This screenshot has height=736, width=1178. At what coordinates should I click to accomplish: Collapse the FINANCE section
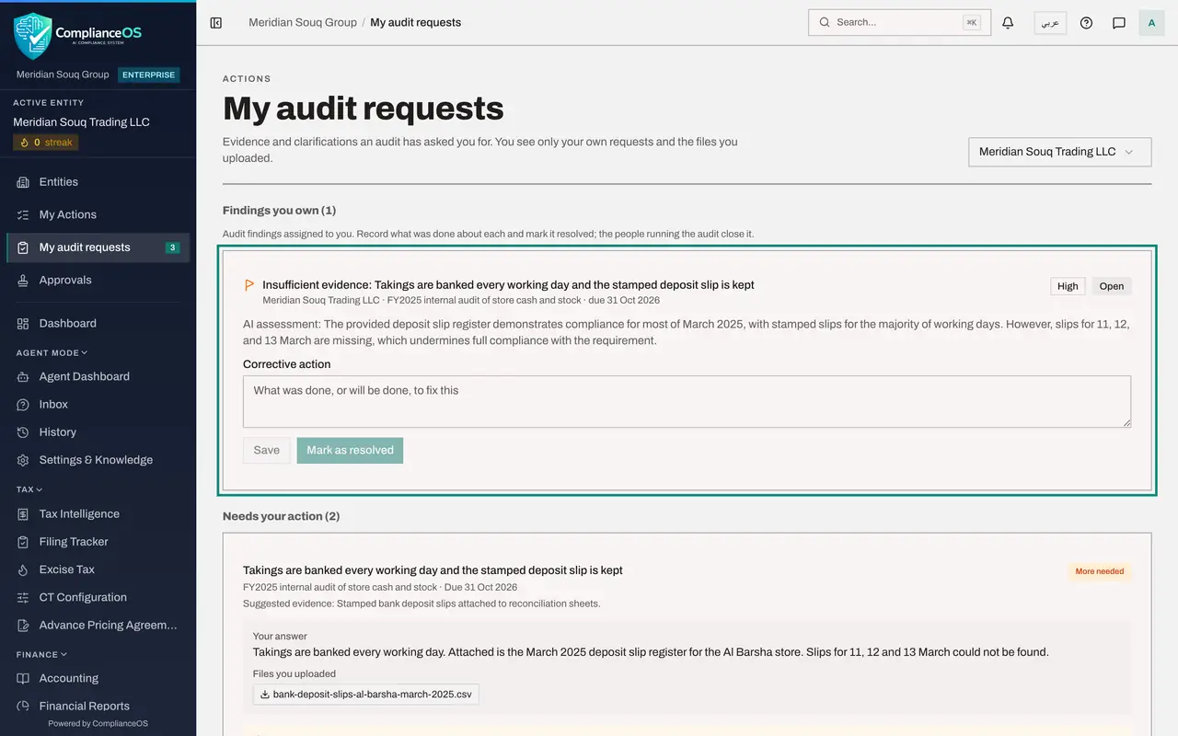coord(41,654)
